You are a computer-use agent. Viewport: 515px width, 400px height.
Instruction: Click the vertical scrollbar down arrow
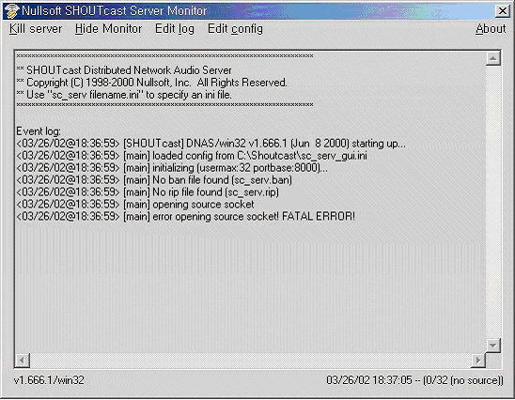[x=492, y=346]
